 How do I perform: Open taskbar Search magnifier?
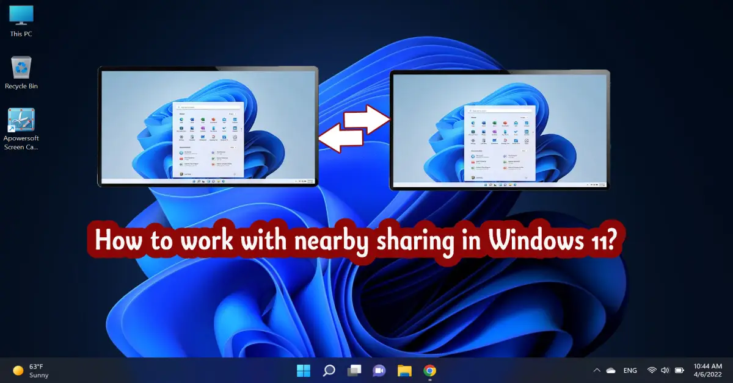pos(329,370)
